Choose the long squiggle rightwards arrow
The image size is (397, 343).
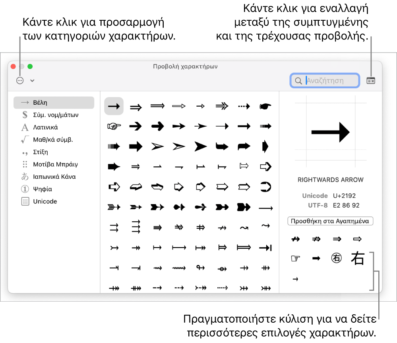tap(179, 268)
